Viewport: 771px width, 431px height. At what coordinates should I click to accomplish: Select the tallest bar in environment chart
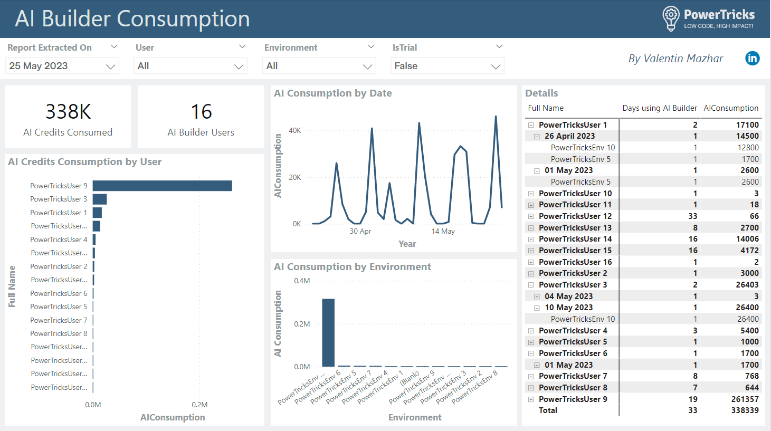click(328, 333)
